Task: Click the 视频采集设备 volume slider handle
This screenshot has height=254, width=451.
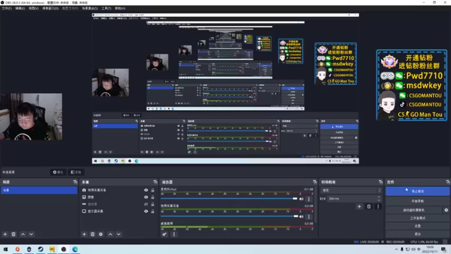Action: (x=295, y=216)
